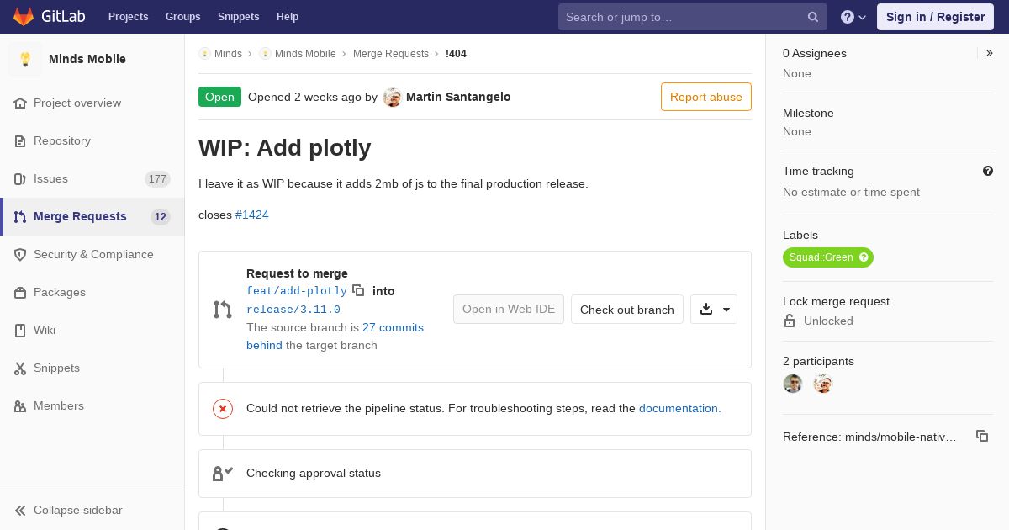The image size is (1009, 530).
Task: Click the Issues sidebar icon
Action: [20, 178]
